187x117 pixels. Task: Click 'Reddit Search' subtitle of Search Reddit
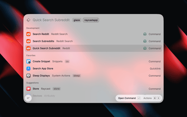59,34
